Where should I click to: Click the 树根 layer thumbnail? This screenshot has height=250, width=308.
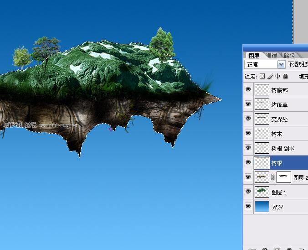click(262, 163)
